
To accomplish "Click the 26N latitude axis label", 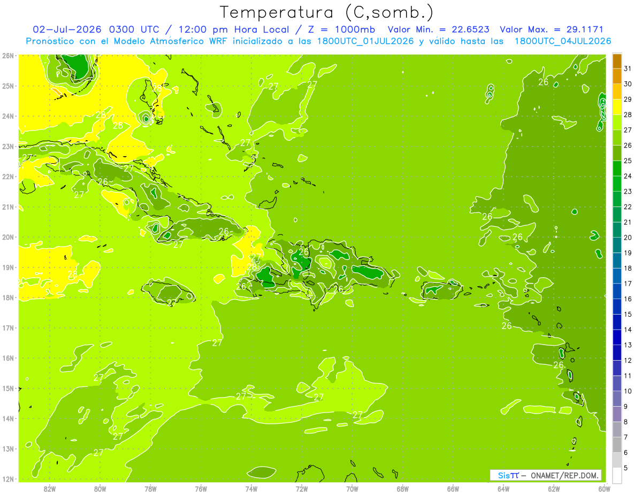I will 7,56.
